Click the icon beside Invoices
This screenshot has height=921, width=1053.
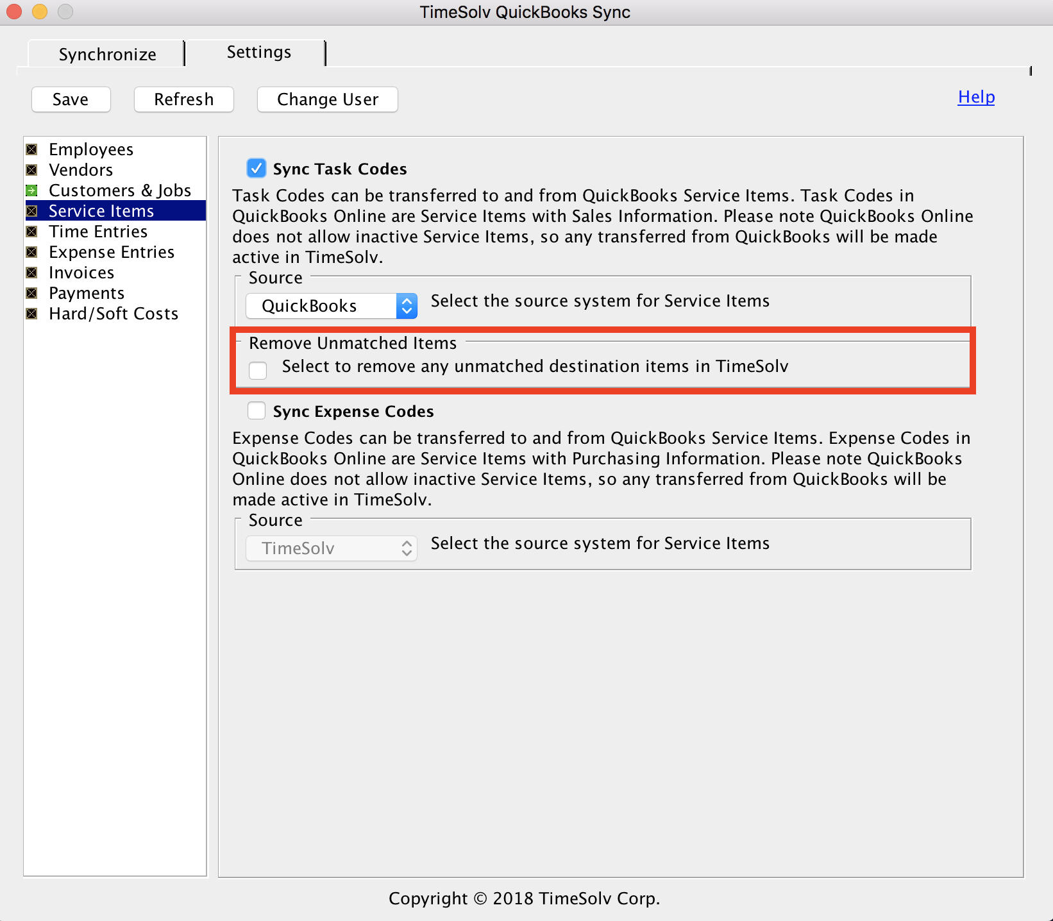click(x=31, y=273)
